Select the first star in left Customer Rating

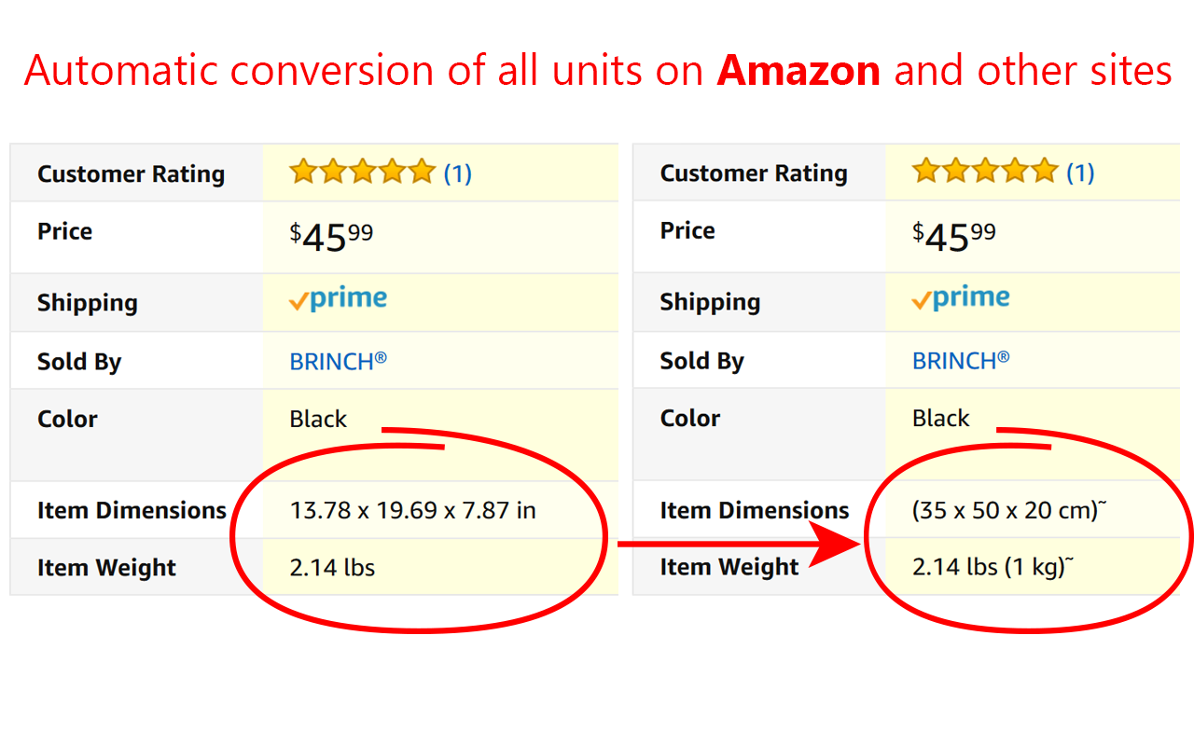coord(303,171)
